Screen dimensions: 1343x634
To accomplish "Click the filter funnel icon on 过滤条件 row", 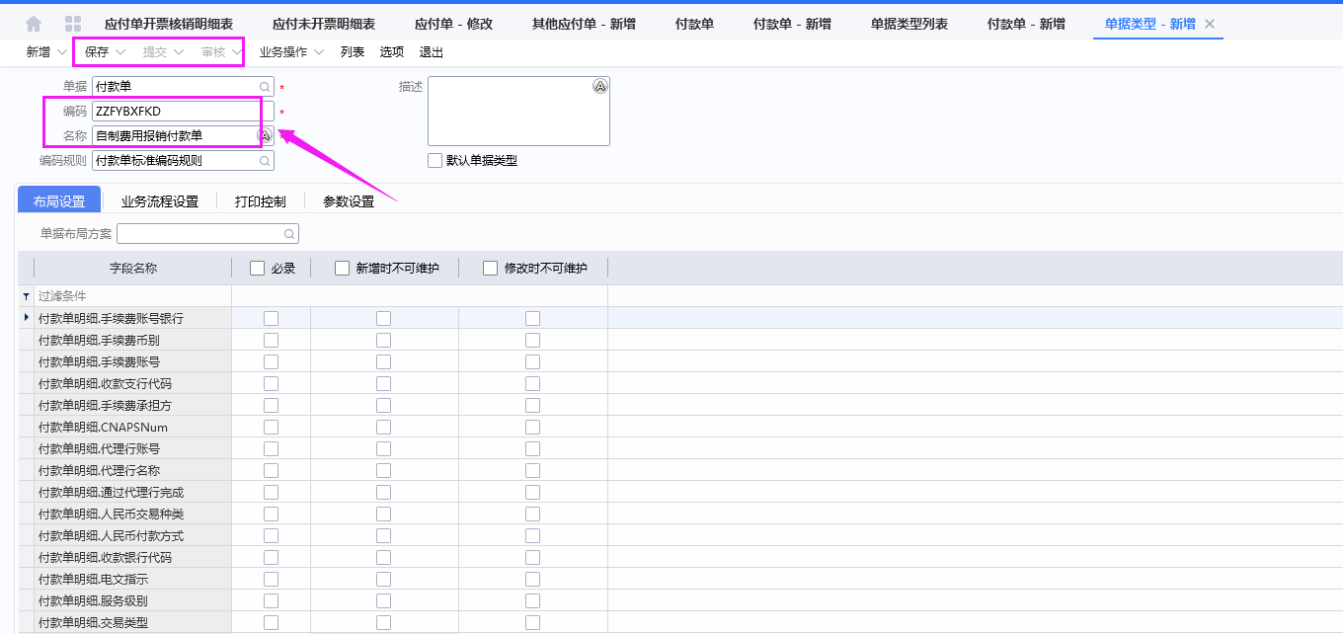I will click(x=25, y=295).
